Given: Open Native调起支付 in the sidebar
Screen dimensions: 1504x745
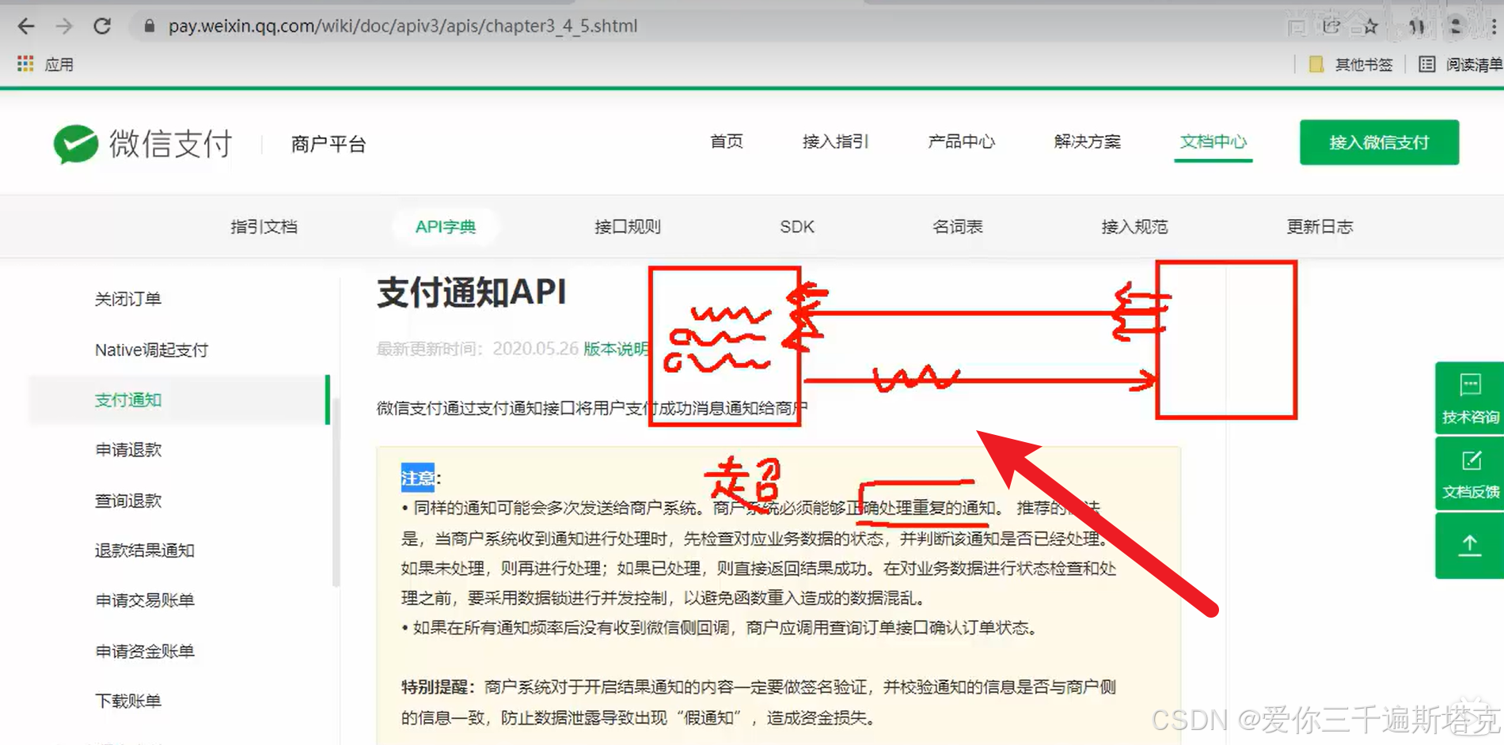Looking at the screenshot, I should [x=151, y=350].
